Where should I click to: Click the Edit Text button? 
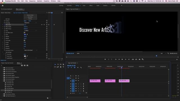click(30, 19)
